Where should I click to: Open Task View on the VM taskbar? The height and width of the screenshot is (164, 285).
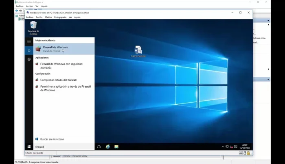coord(99,147)
